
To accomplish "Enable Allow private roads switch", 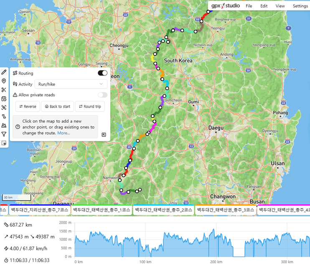I will [x=102, y=95].
